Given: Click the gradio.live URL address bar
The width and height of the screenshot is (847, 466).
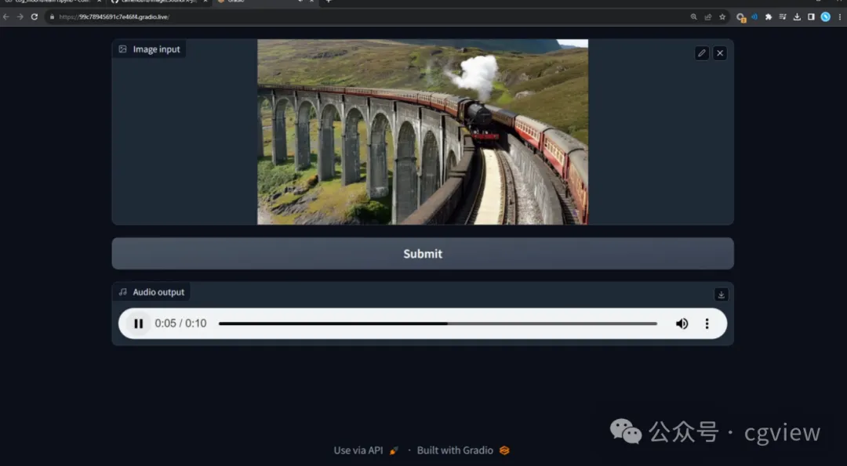Looking at the screenshot, I should tap(367, 16).
